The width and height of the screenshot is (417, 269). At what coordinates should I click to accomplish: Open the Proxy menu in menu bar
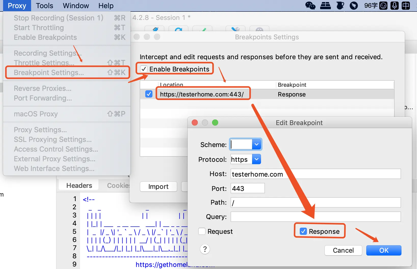17,6
